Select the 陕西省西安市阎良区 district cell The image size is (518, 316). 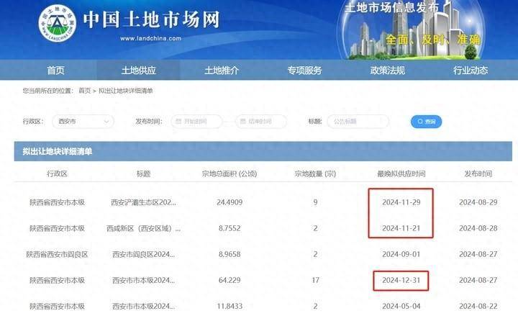tap(57, 254)
